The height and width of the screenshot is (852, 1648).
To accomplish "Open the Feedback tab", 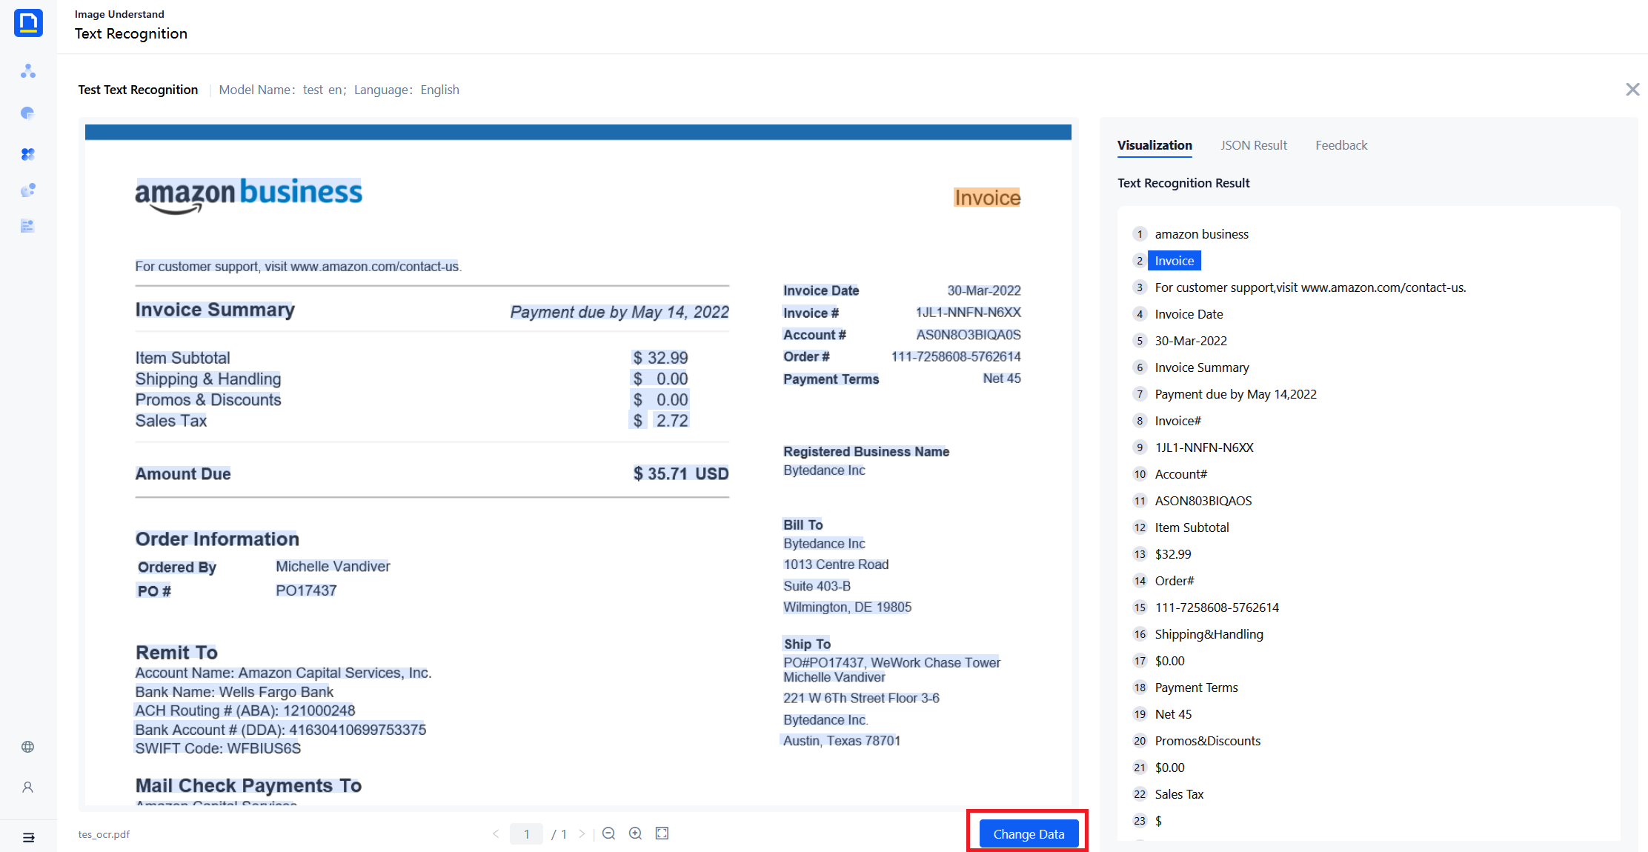I will tap(1341, 145).
